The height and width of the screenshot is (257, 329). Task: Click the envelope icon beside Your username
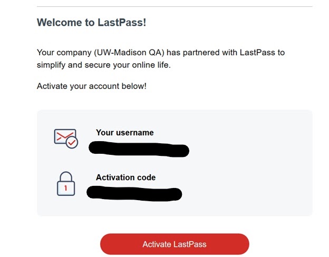pyautogui.click(x=66, y=139)
